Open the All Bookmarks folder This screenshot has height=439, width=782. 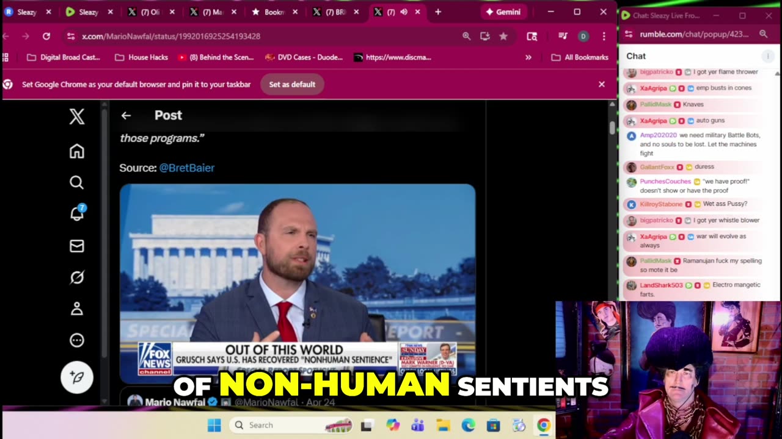[x=580, y=57]
